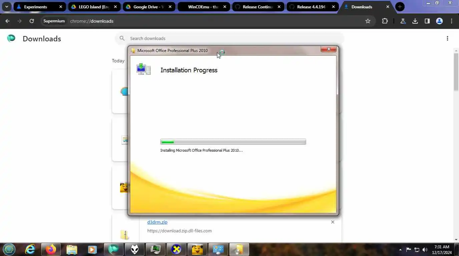The height and width of the screenshot is (256, 459).
Task: Click the Installing Microsoft Office status text
Action: tap(201, 150)
